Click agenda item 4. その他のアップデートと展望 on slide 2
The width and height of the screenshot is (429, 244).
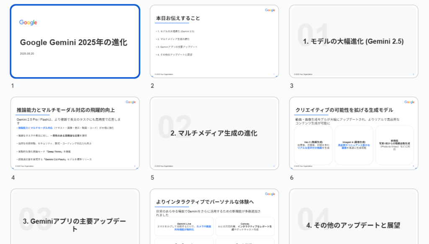point(174,55)
